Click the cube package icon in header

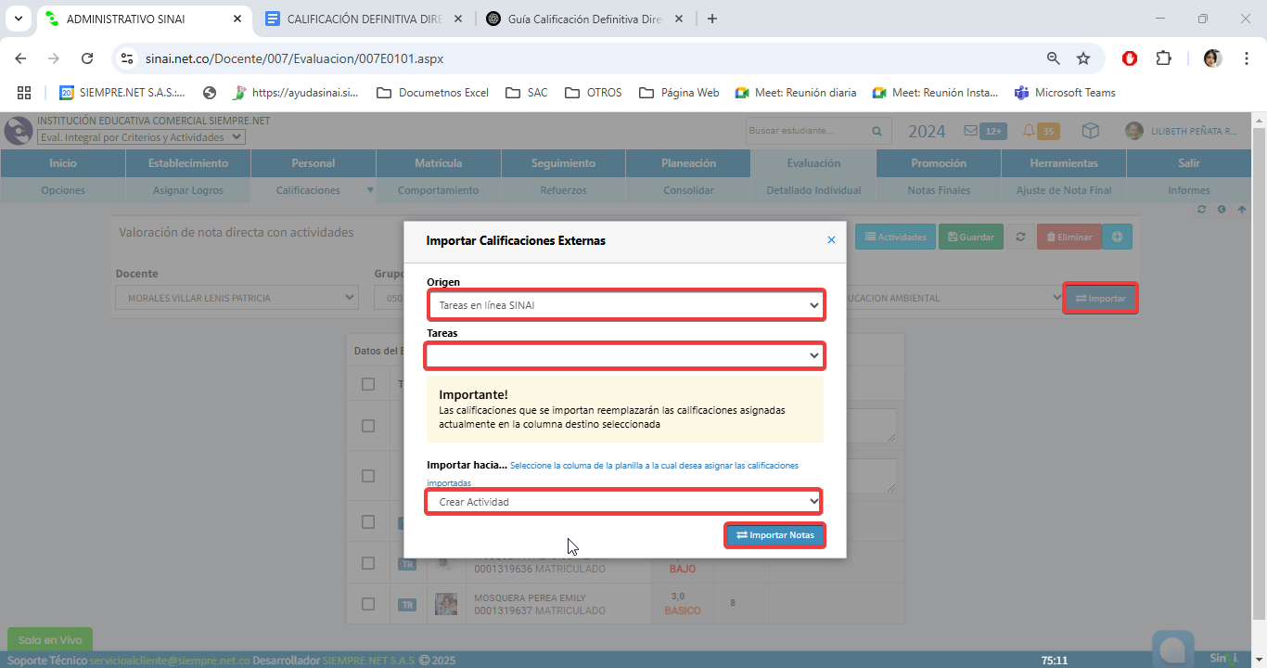[x=1091, y=131]
